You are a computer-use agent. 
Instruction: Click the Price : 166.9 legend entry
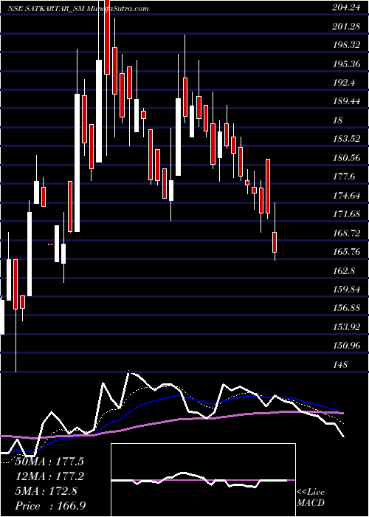pos(52,506)
